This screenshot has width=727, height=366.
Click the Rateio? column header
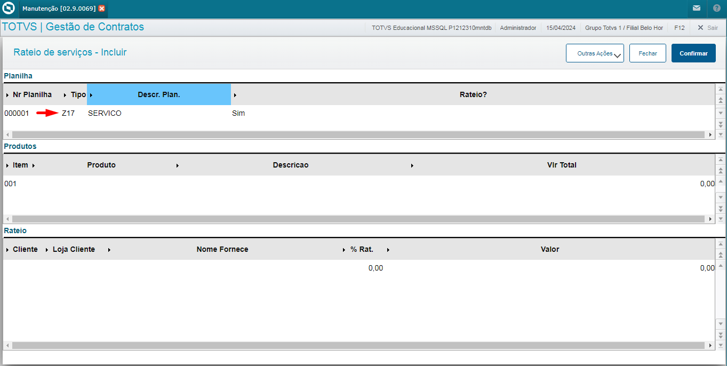coord(473,94)
